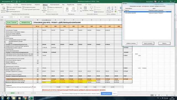Screen dimensions: 177x100
Task: Click column header D
Action: point(55,20)
